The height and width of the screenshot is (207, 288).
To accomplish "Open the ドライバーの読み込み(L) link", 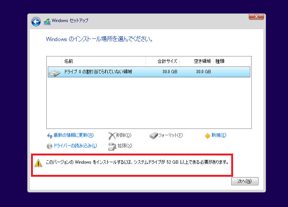I will 75,146.
